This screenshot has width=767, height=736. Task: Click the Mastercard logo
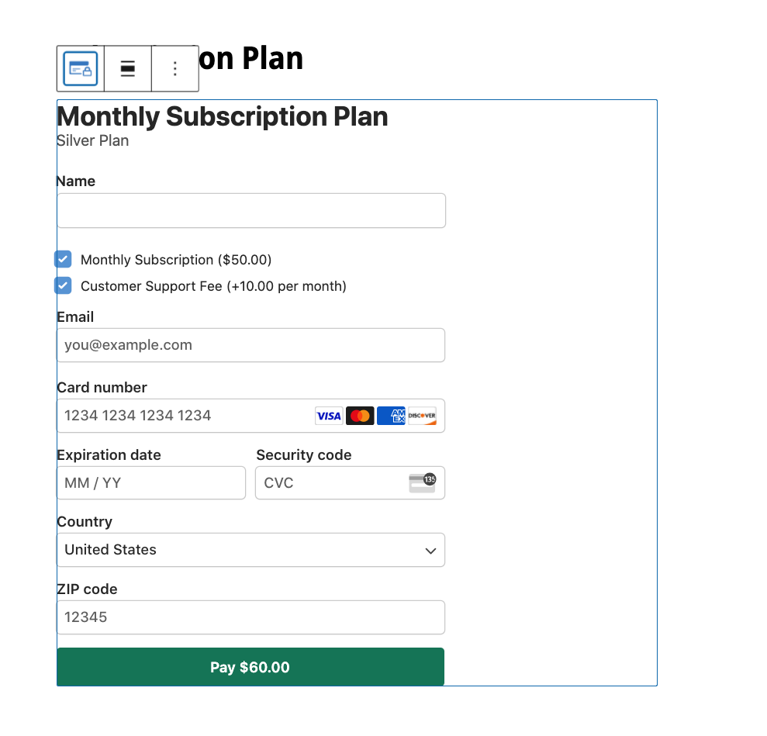[x=360, y=416]
